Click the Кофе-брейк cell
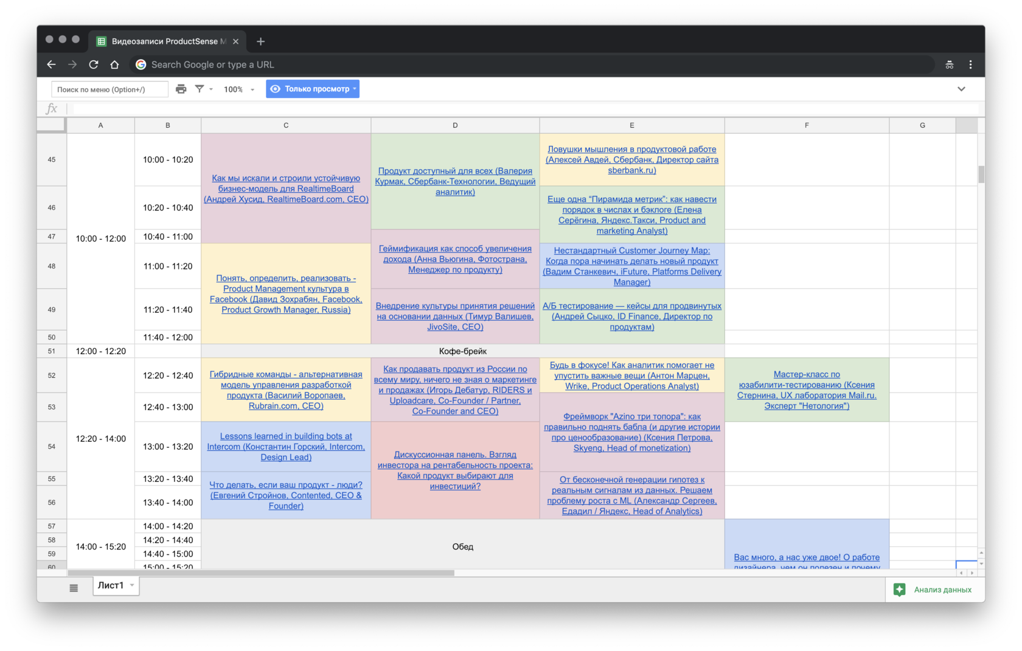Image resolution: width=1022 pixels, height=651 pixels. [x=462, y=351]
